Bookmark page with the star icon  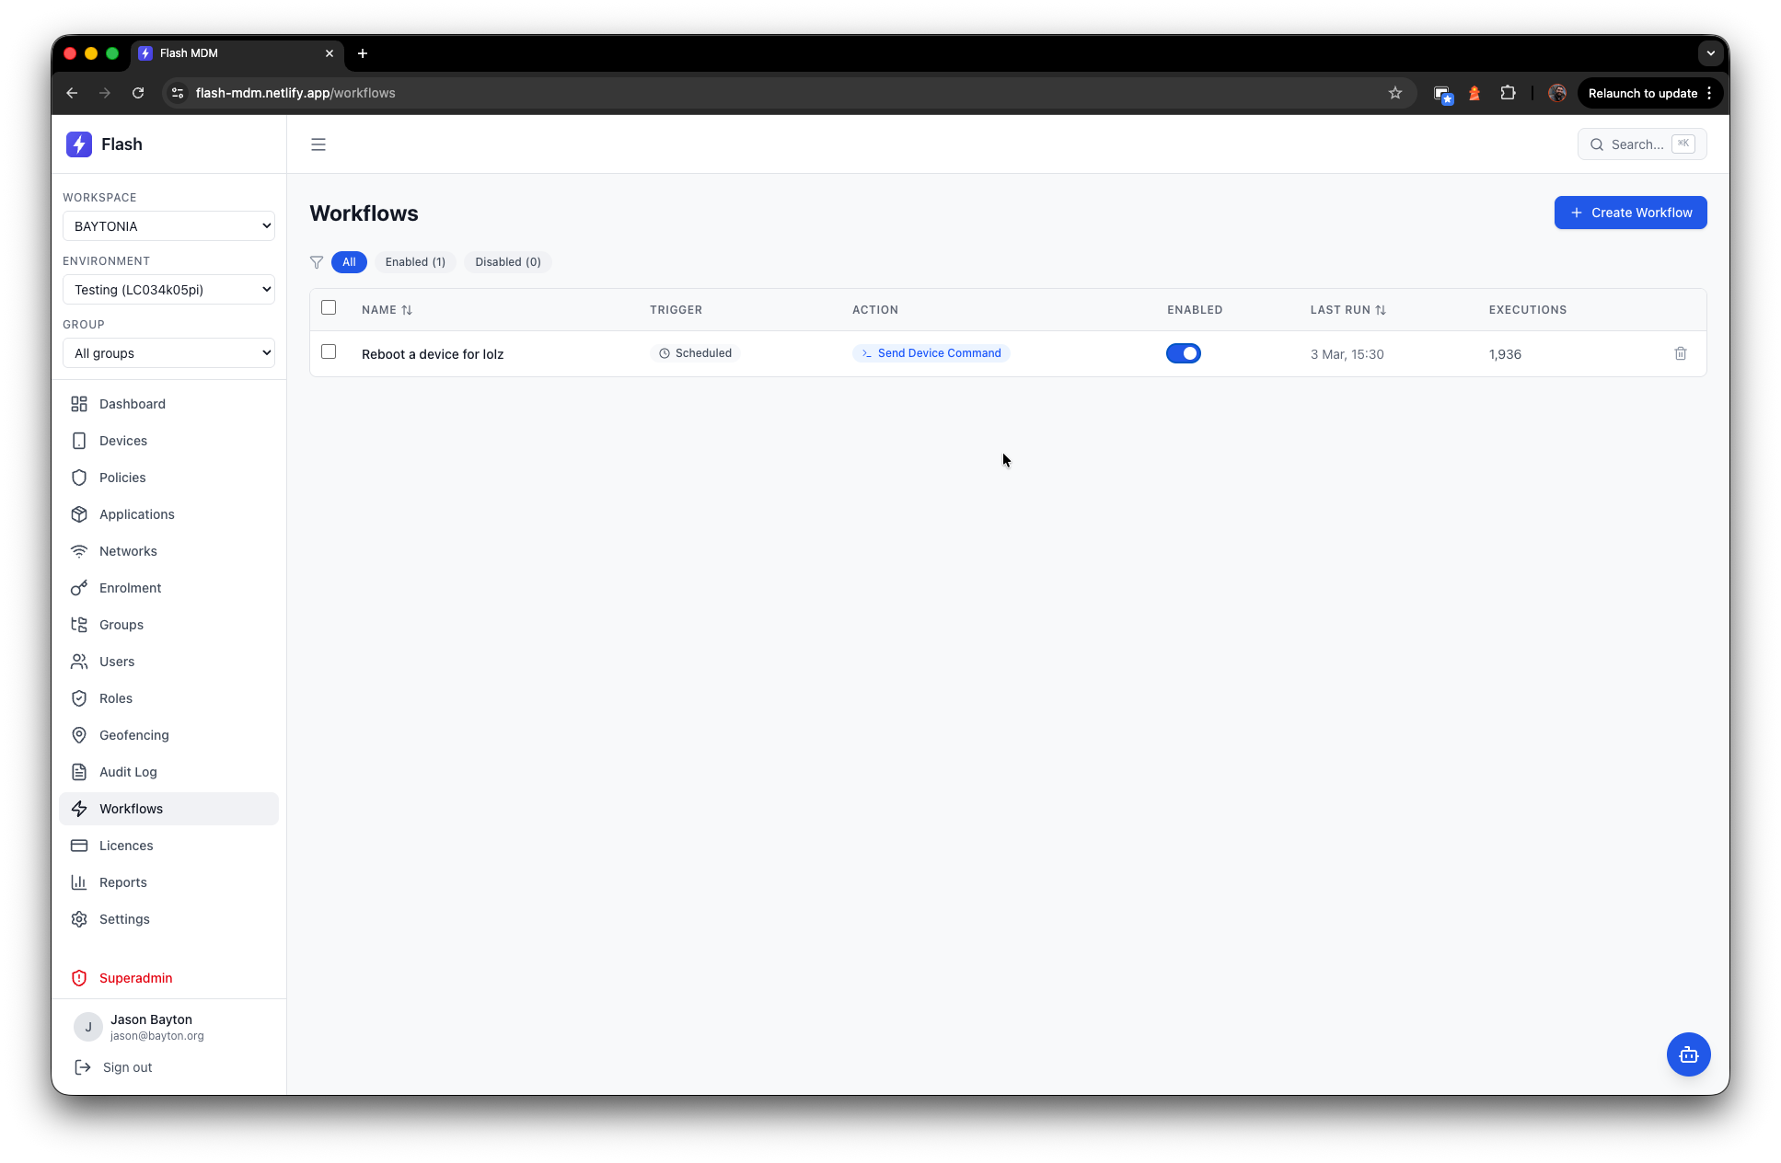pos(1394,93)
